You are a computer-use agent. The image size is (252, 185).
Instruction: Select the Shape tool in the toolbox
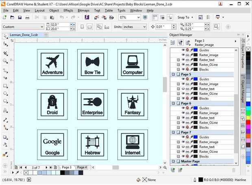(x=5, y=44)
